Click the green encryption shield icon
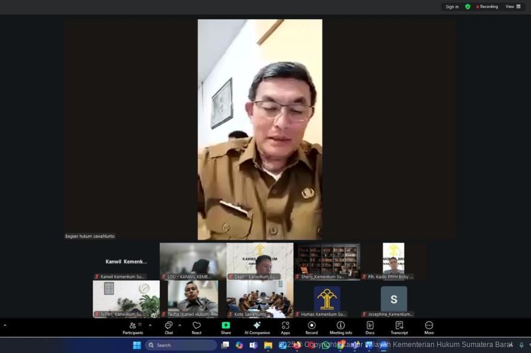This screenshot has height=353, width=531. coord(468,7)
